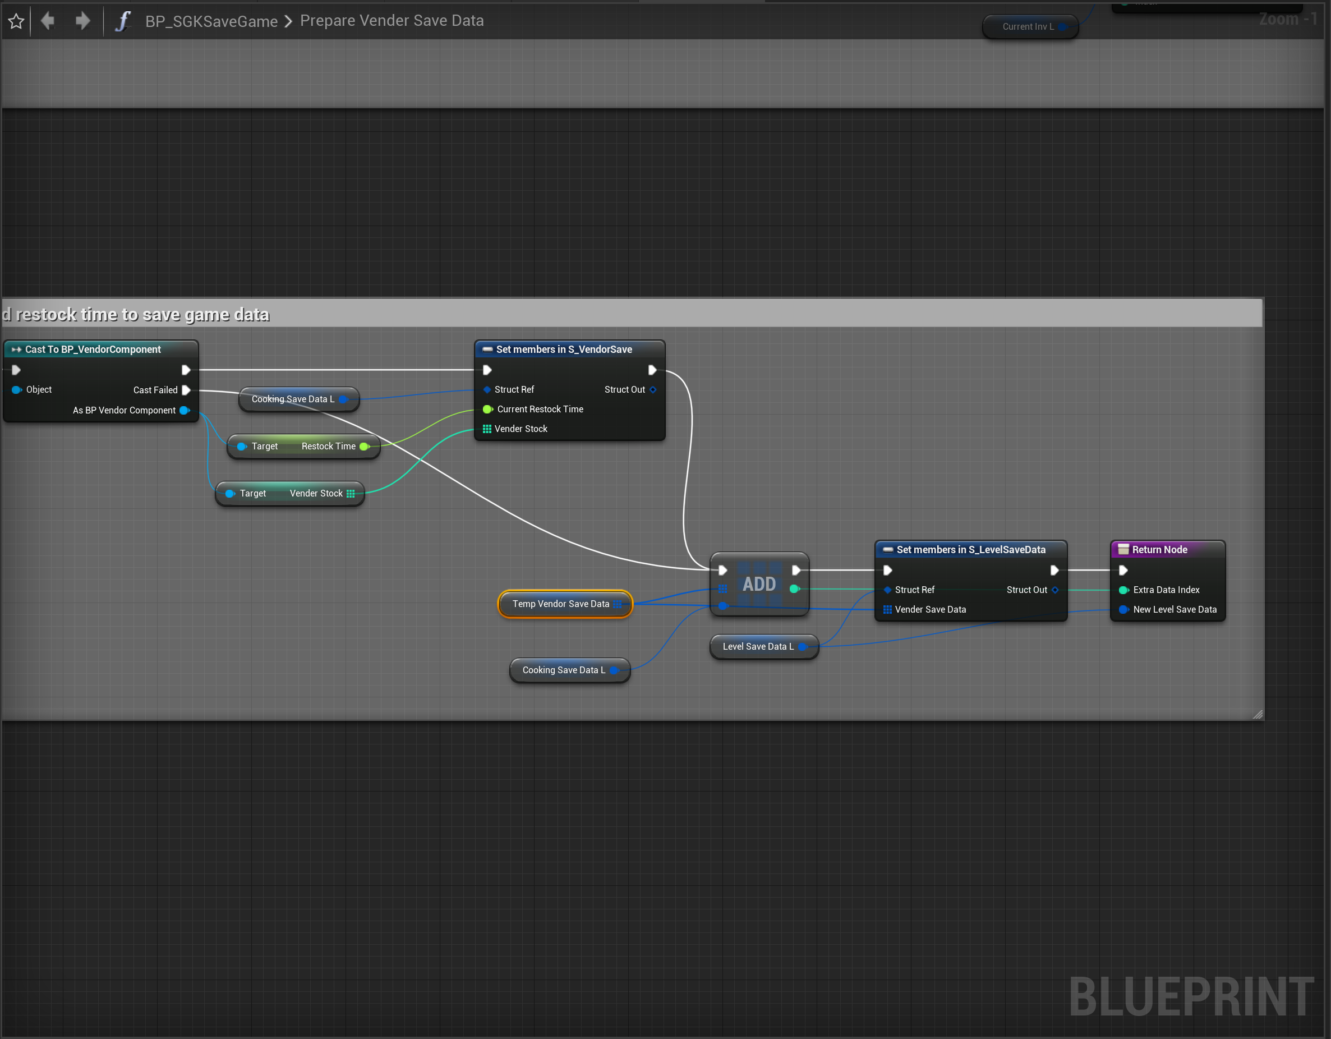This screenshot has height=1039, width=1331.
Task: Navigate forward with right arrow
Action: click(82, 21)
